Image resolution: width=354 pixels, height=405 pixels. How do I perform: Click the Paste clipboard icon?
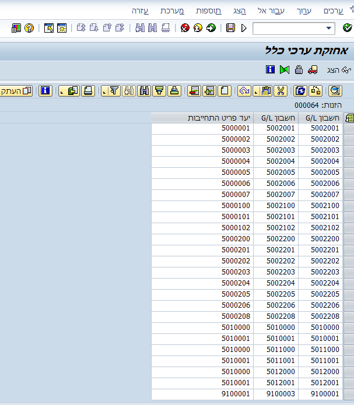click(265, 91)
